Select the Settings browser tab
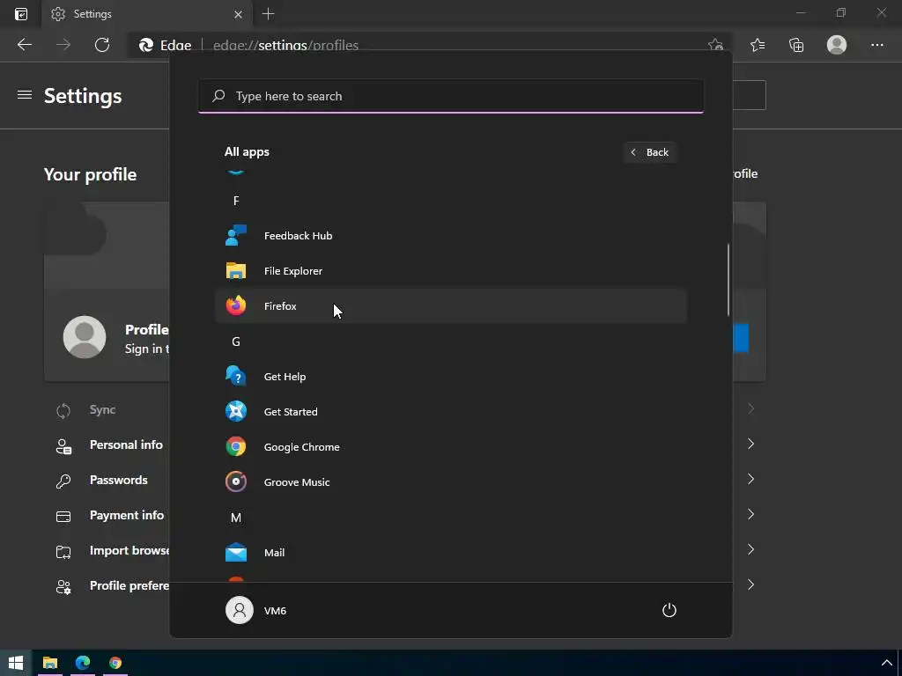Image resolution: width=902 pixels, height=676 pixels. 147,14
